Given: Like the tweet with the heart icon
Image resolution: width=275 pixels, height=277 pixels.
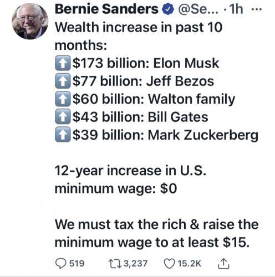Looking at the screenshot, I should coord(169,264).
